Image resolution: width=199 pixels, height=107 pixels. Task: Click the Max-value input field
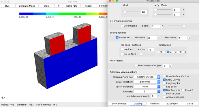tap(183, 38)
